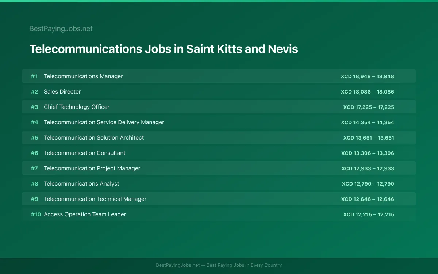Select Telecommunication Solution Architect job title
The image size is (438, 274).
tap(94, 137)
